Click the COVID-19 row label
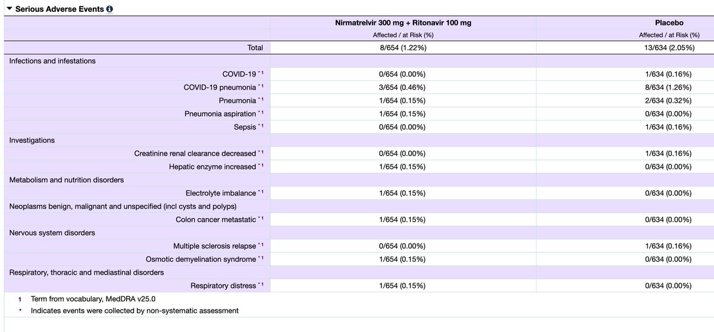The image size is (714, 332). point(239,74)
